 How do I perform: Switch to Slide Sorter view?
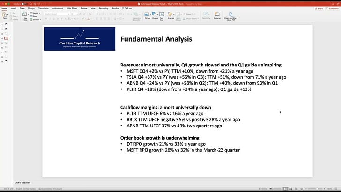[291, 189]
